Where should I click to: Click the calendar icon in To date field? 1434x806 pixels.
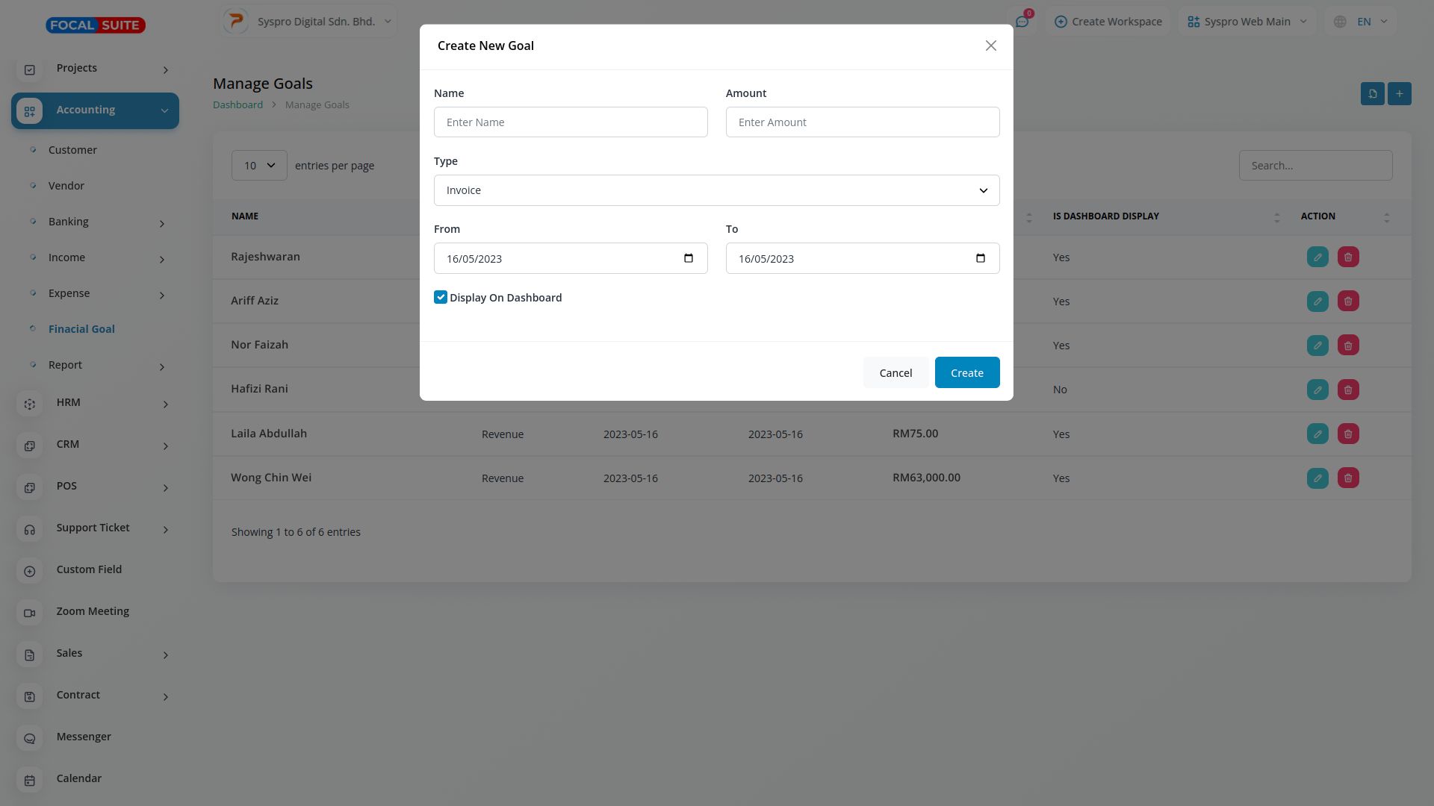coord(980,258)
